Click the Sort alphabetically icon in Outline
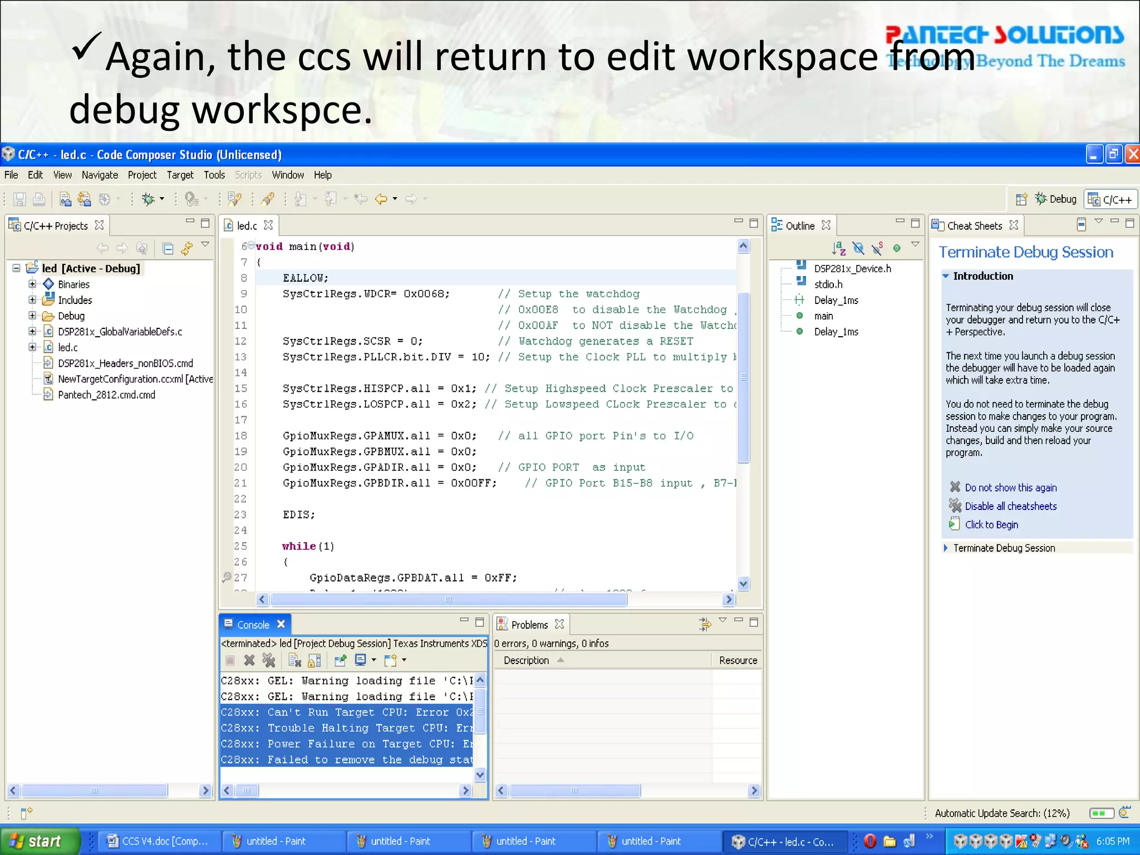 coord(838,248)
